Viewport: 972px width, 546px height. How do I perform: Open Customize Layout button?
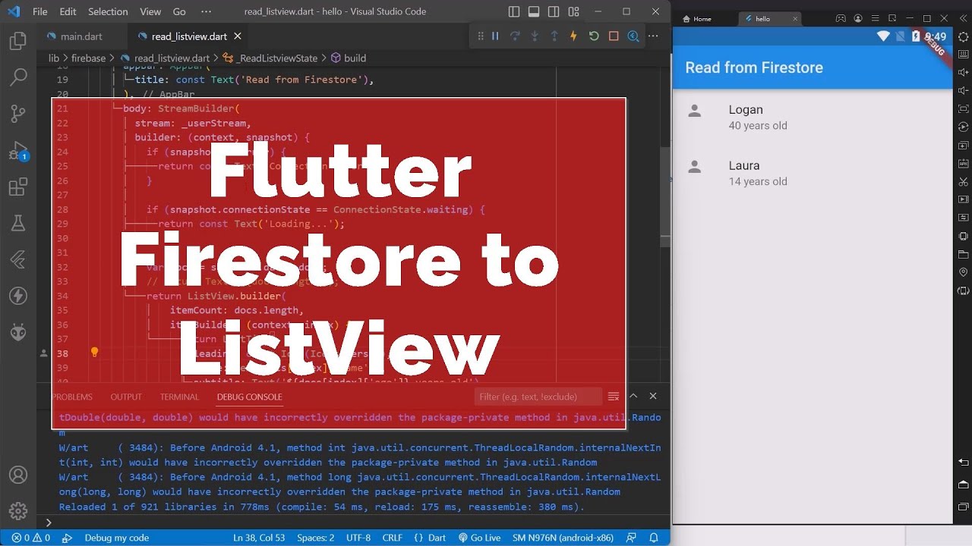coord(573,11)
